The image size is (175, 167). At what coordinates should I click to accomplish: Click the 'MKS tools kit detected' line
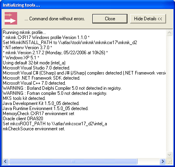click(x=24, y=98)
